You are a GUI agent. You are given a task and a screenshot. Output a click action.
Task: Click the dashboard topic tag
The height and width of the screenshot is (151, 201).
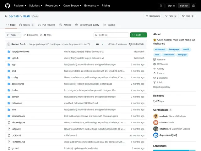pos(160,49)
